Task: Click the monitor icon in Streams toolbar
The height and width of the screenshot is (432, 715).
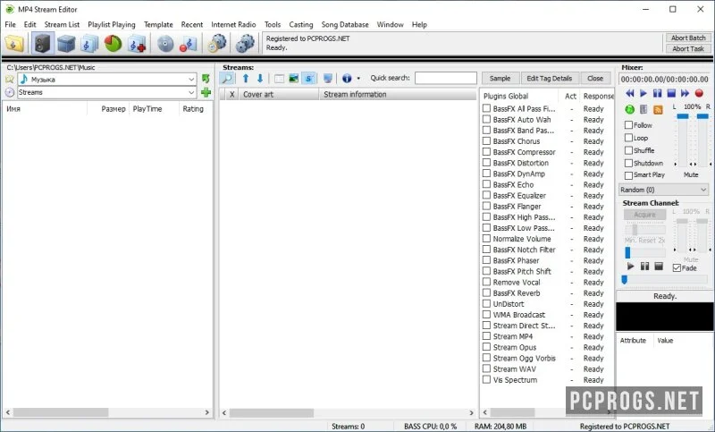Action: 327,79
